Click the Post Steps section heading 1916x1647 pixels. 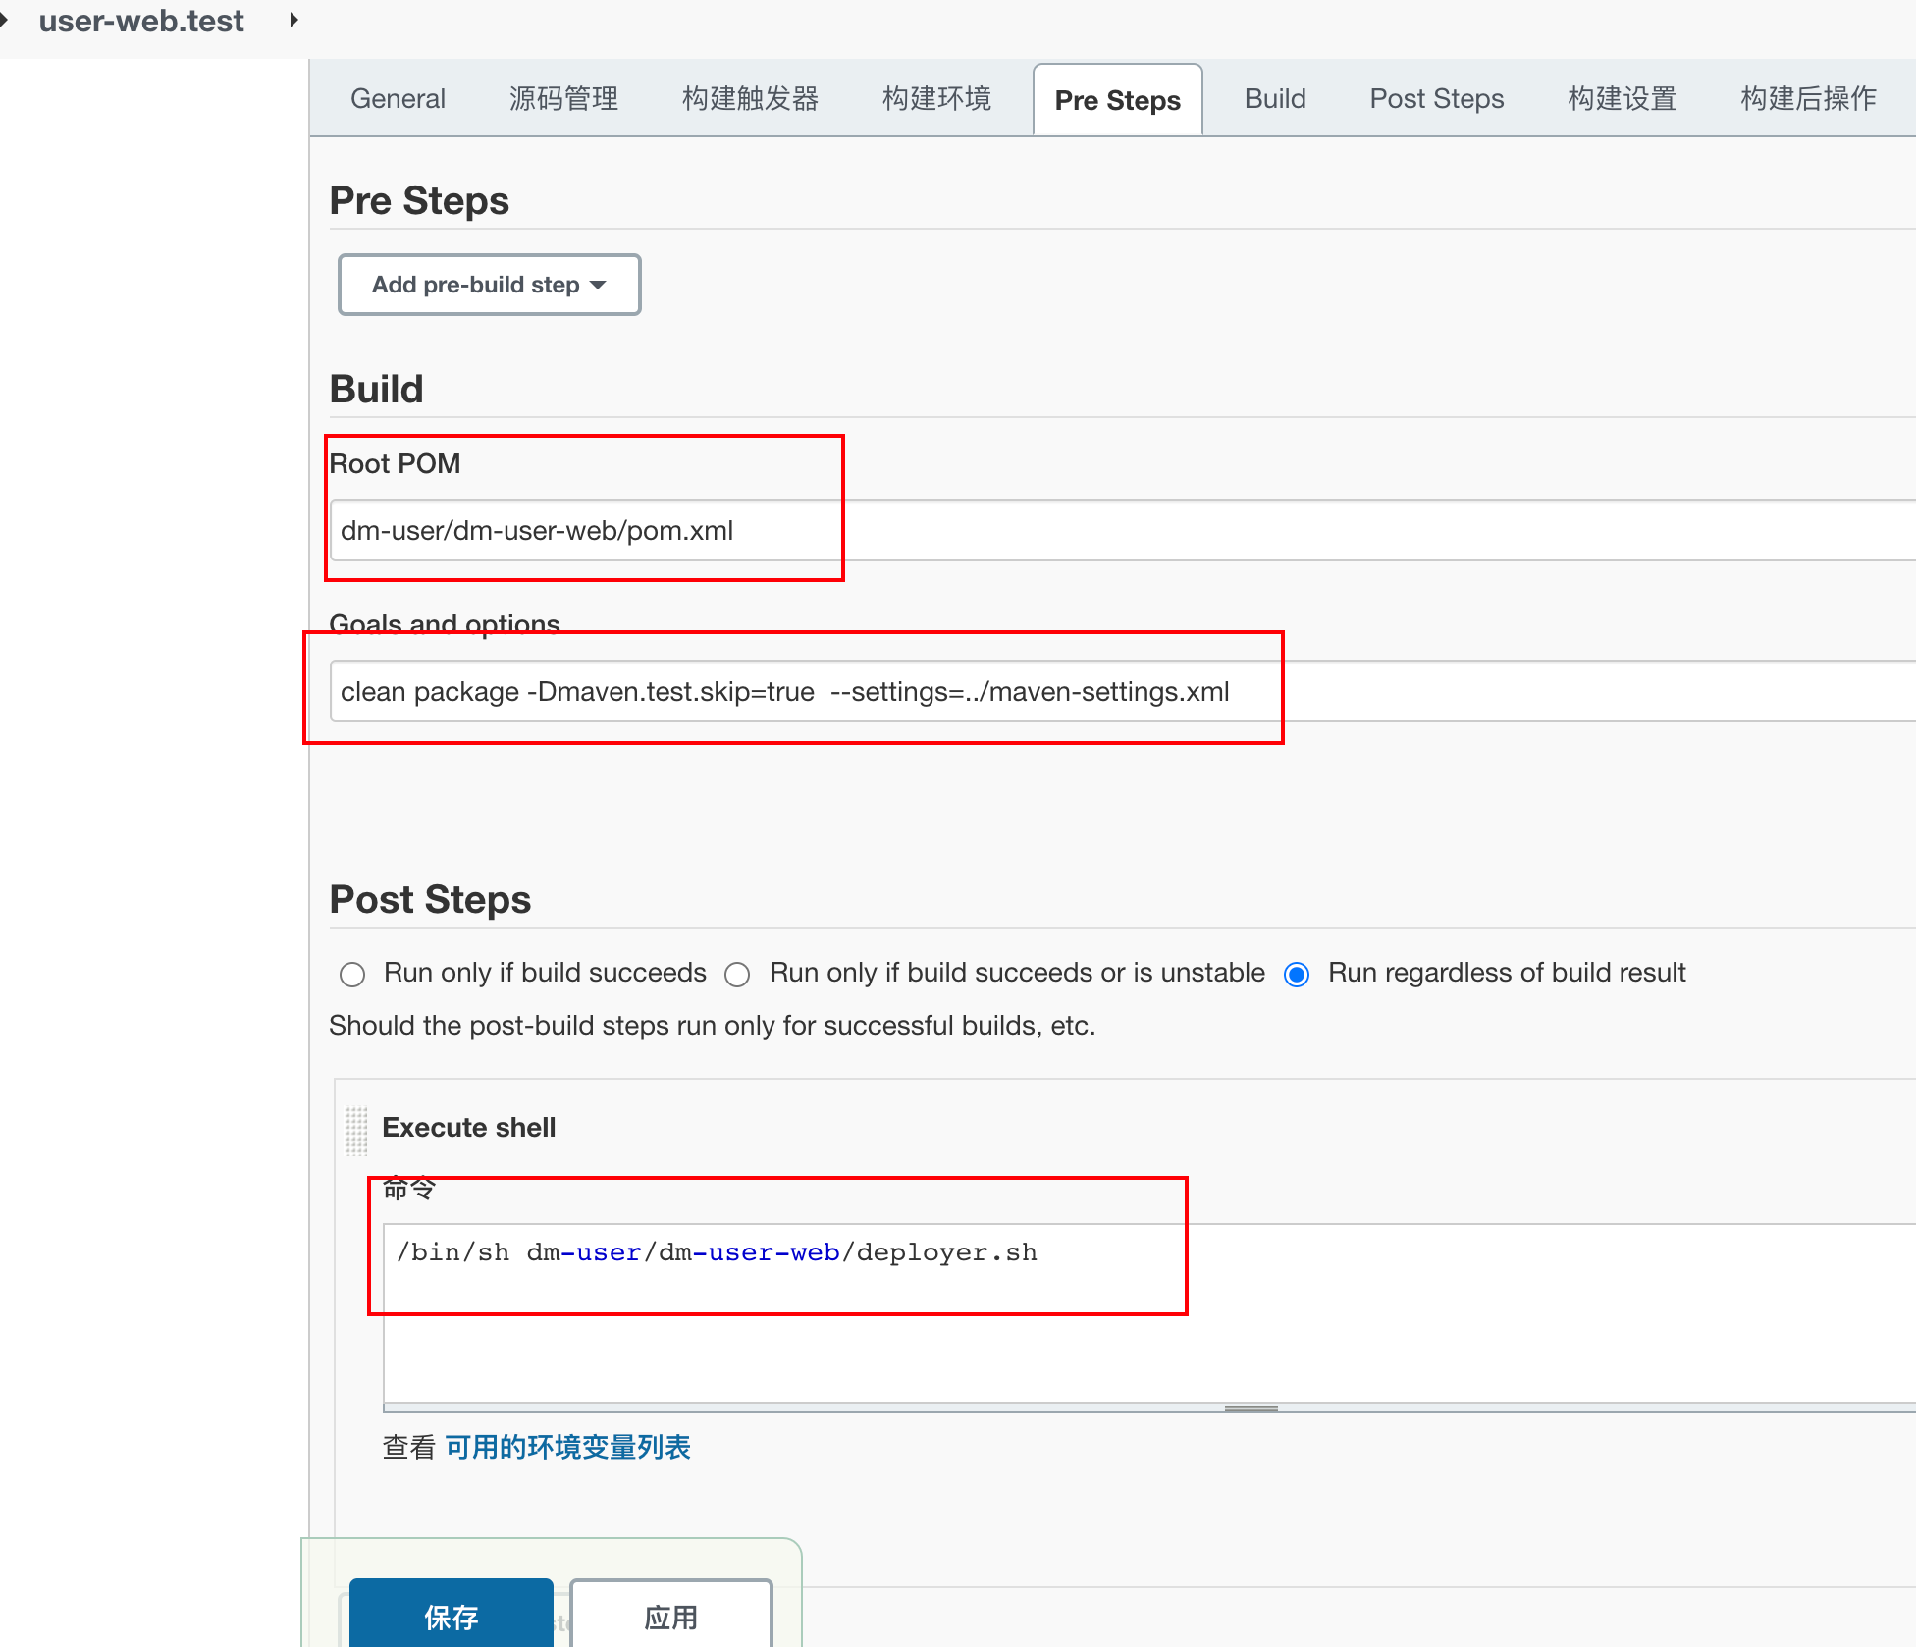click(430, 899)
